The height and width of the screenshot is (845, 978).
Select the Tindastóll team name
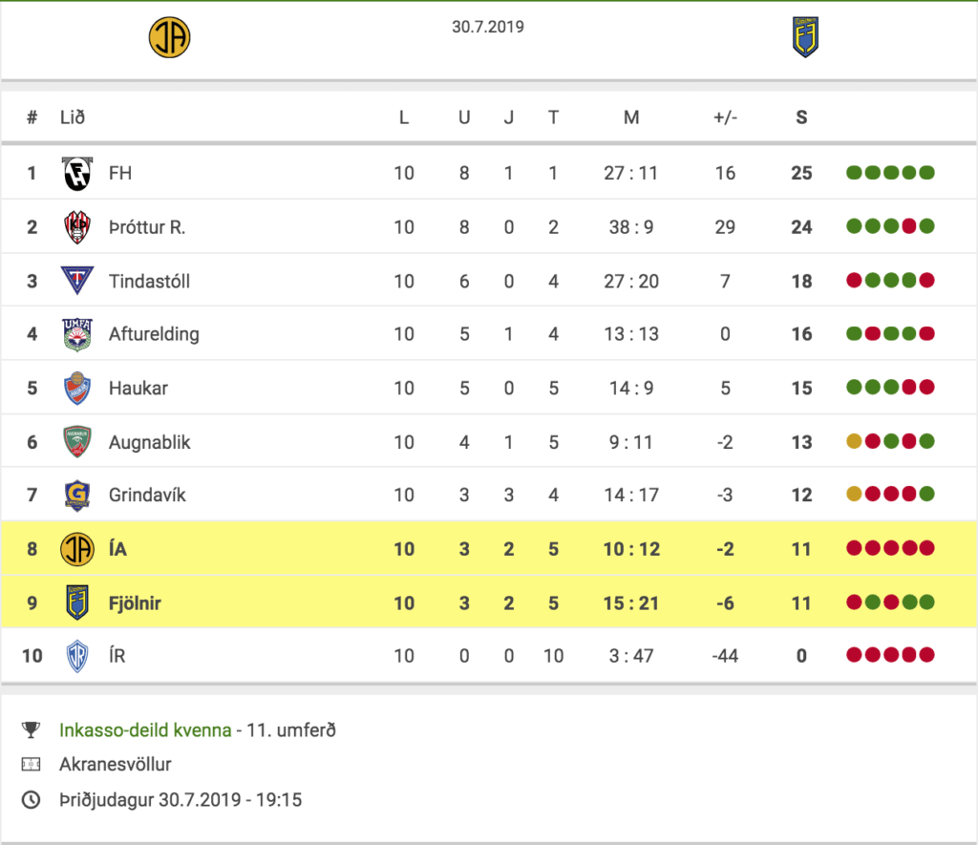pyautogui.click(x=149, y=282)
